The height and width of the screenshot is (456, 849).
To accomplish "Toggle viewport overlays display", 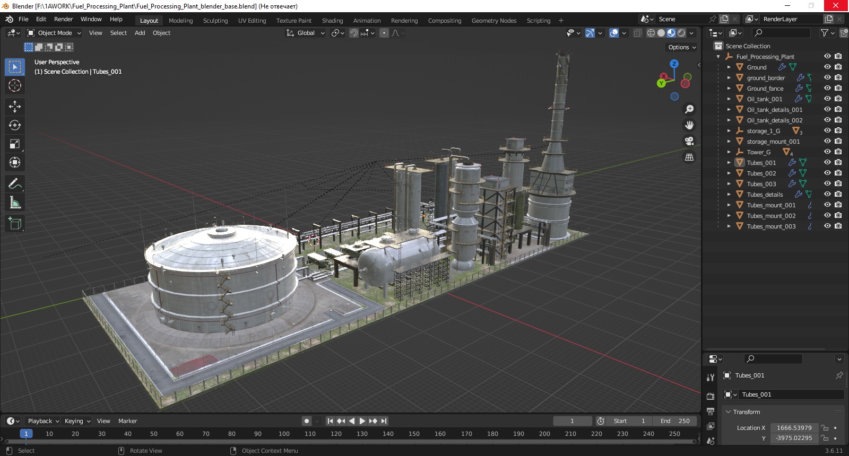I will (x=614, y=33).
